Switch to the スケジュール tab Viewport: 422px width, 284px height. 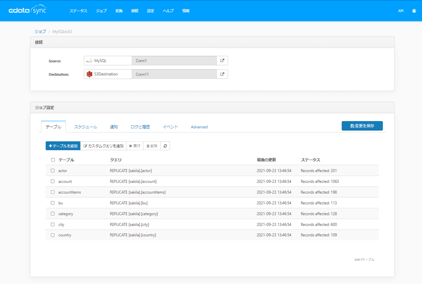coord(85,127)
